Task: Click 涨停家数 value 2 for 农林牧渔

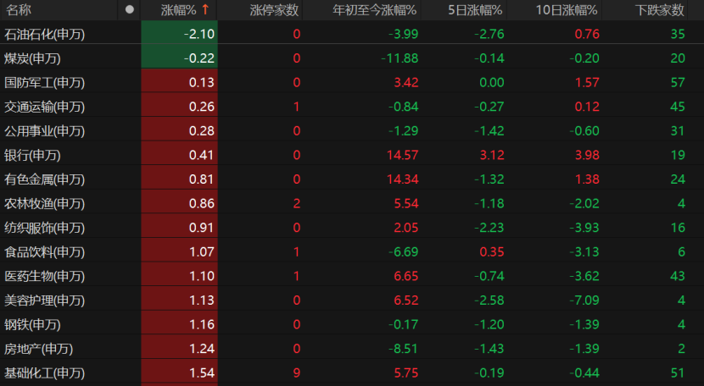Action: (x=296, y=203)
